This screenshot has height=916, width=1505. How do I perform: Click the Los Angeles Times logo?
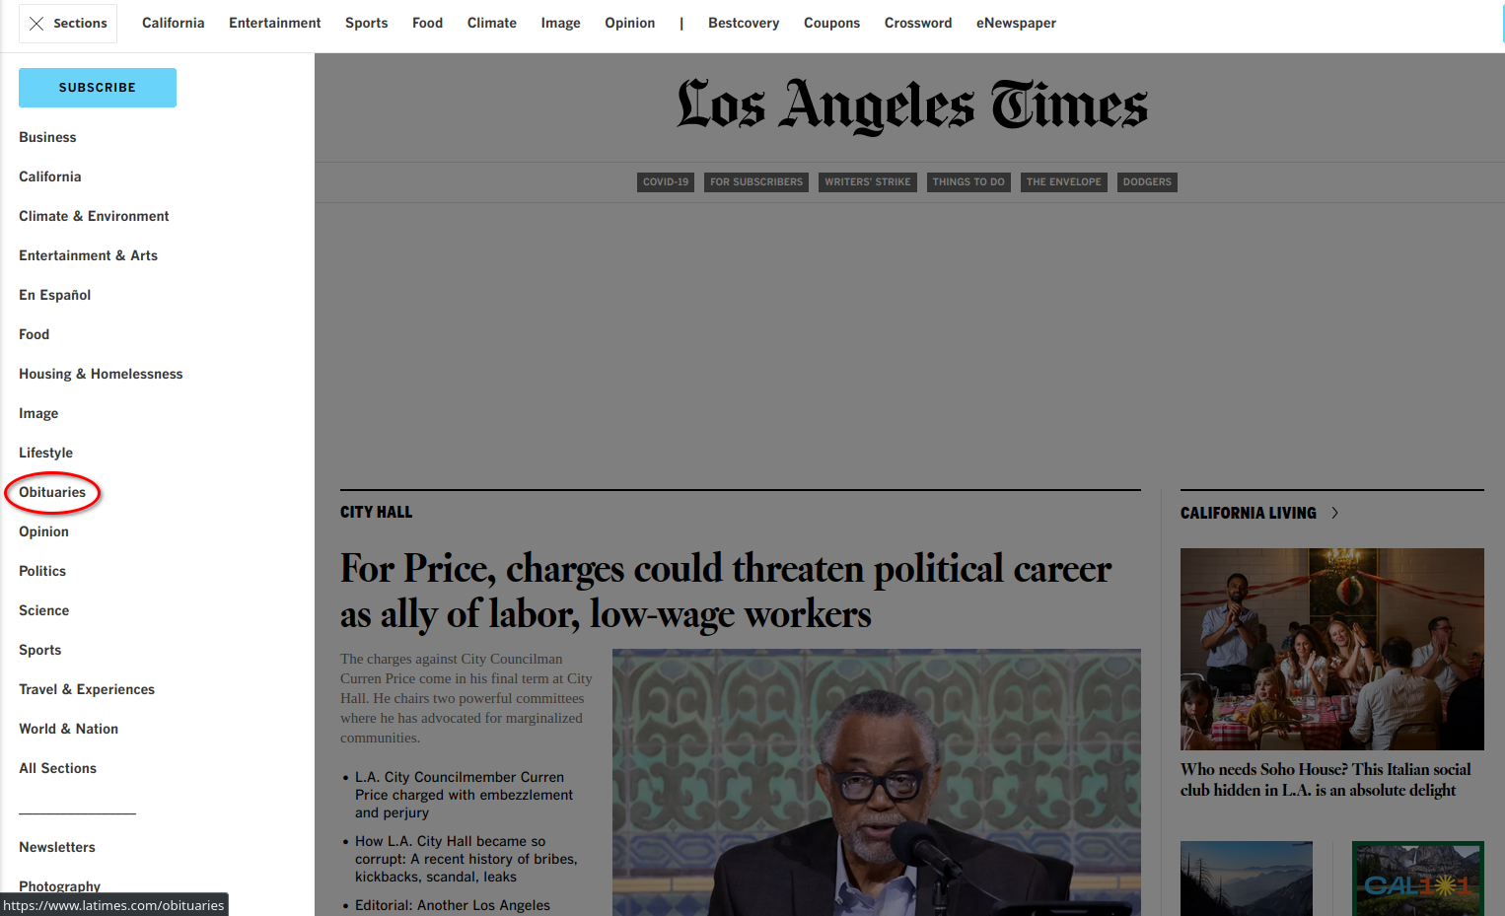coord(912,106)
